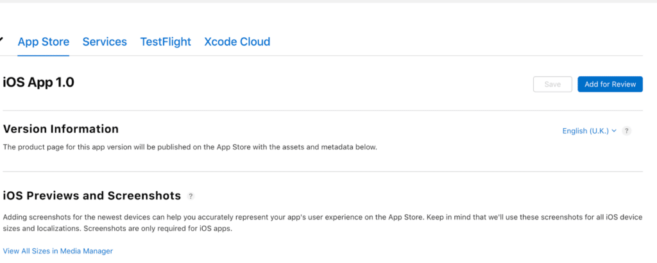This screenshot has height=263, width=657.
Task: Click the product page description sentence
Action: click(190, 148)
